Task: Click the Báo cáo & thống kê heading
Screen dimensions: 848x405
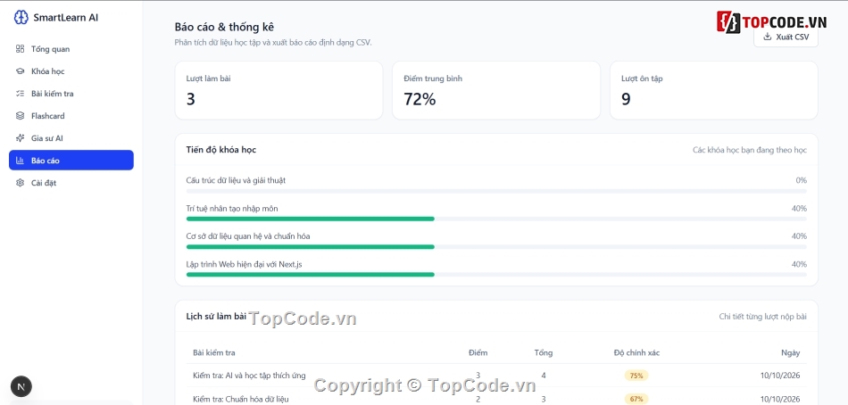Action: click(x=224, y=27)
